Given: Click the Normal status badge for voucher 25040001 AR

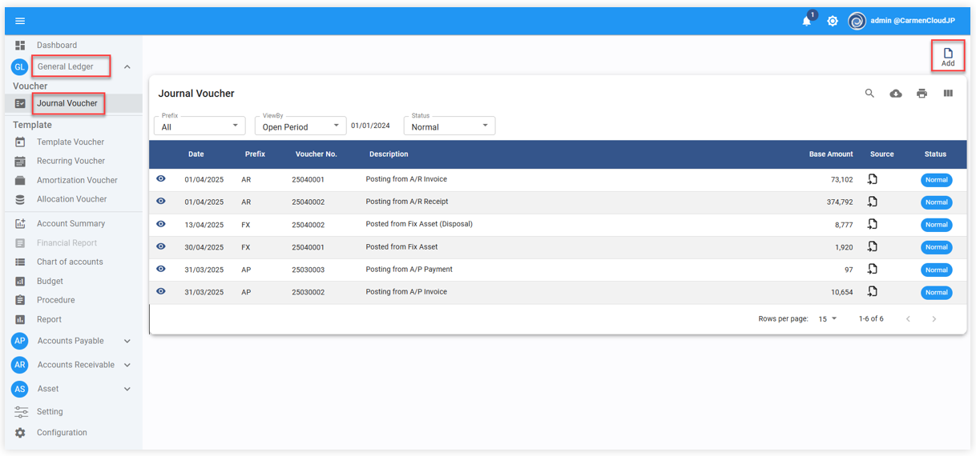Looking at the screenshot, I should click(x=936, y=180).
